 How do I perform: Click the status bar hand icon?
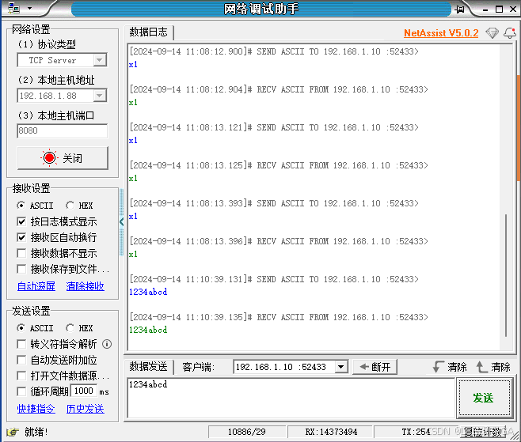tap(13, 432)
